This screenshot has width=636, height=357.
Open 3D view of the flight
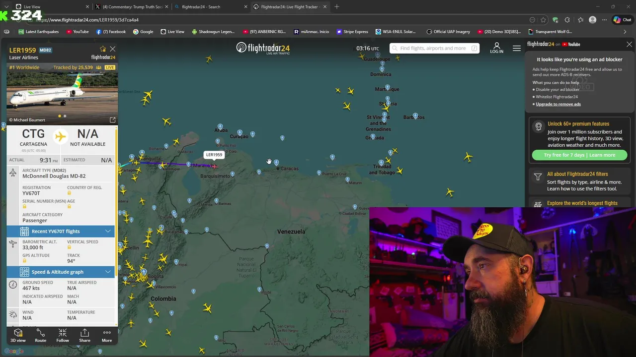[18, 336]
